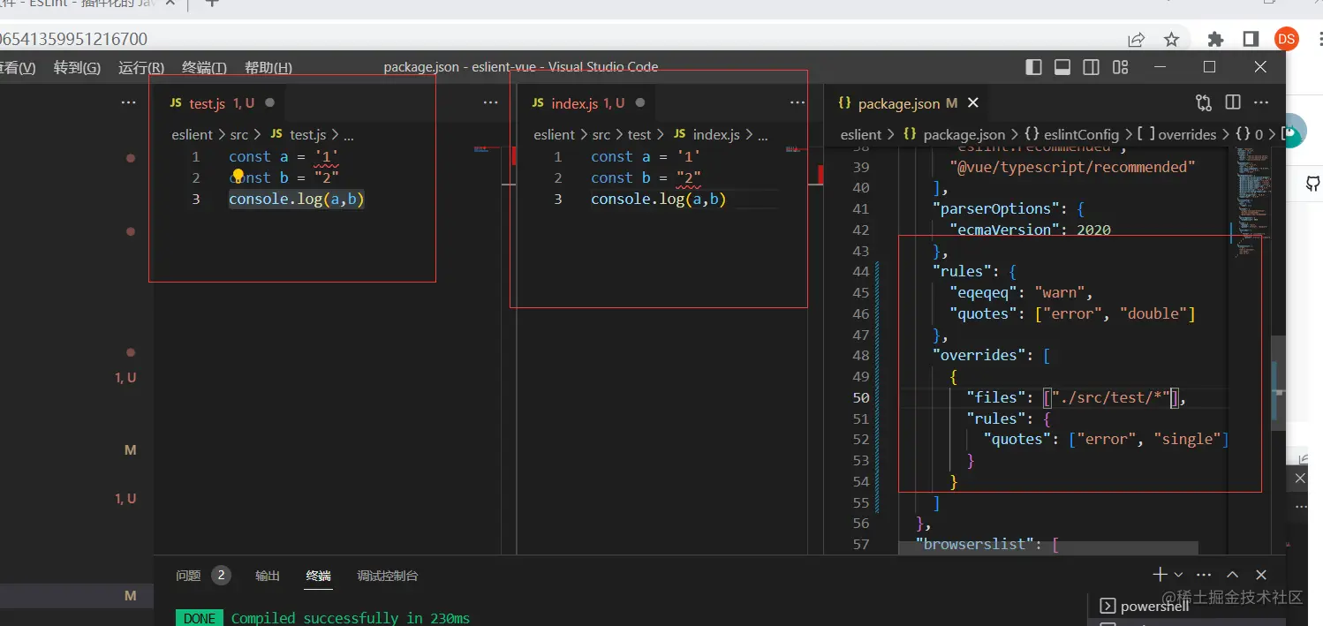Open more actions for index.js editor group
Image resolution: width=1323 pixels, height=626 pixels.
click(x=798, y=102)
